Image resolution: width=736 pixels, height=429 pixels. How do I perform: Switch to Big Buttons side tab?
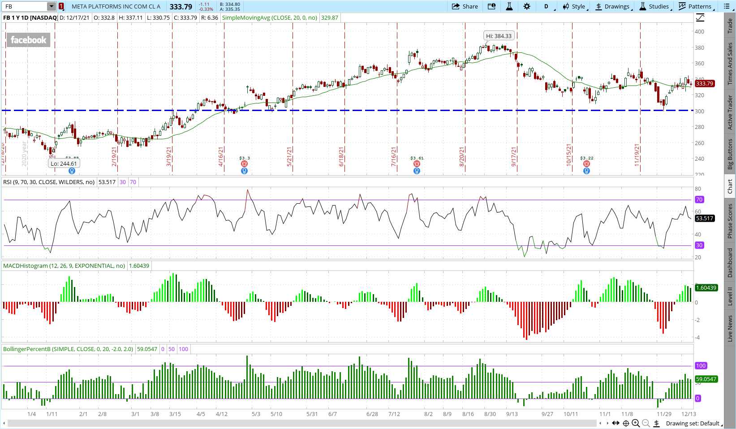[730, 154]
